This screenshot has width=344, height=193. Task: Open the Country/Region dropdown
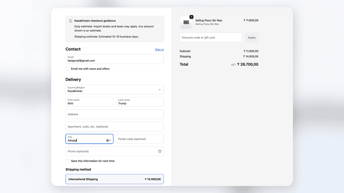115,89
